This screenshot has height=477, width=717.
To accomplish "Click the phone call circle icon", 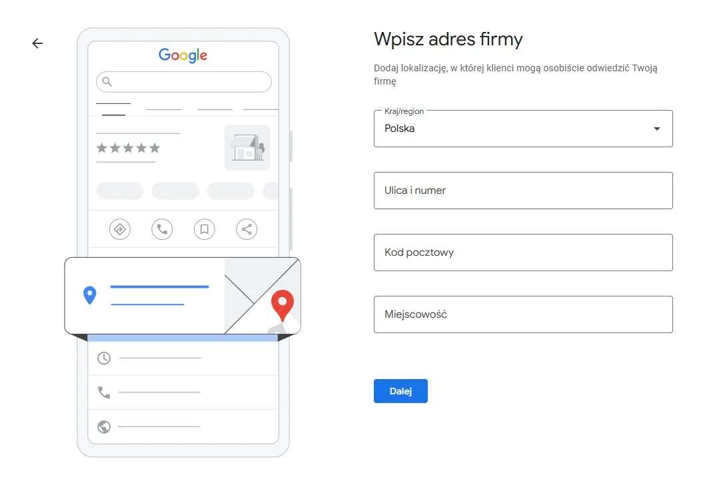I will (162, 230).
